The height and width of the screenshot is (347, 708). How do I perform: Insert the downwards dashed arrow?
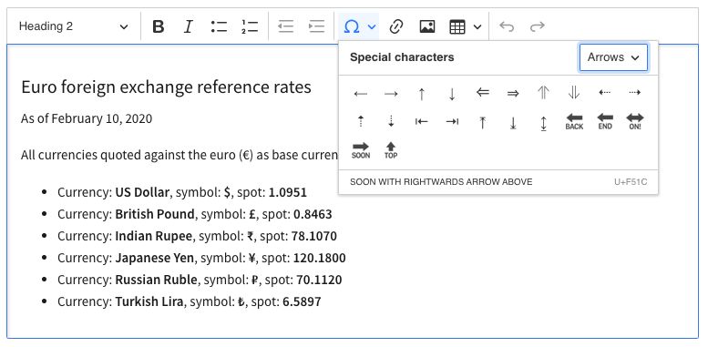tap(391, 121)
